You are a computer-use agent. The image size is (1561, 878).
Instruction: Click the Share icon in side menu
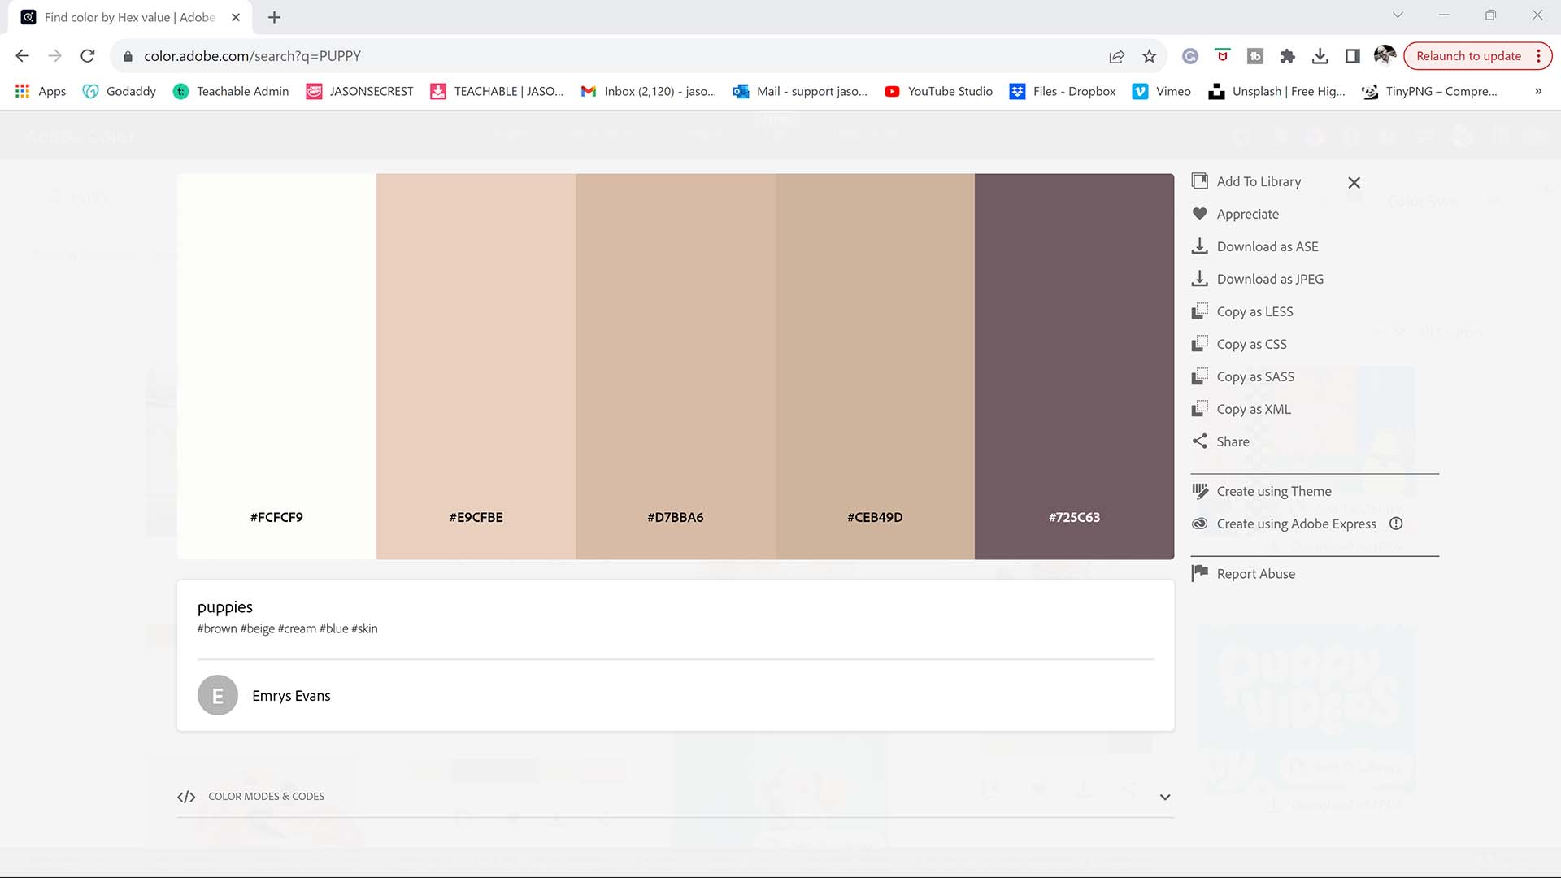(1199, 441)
